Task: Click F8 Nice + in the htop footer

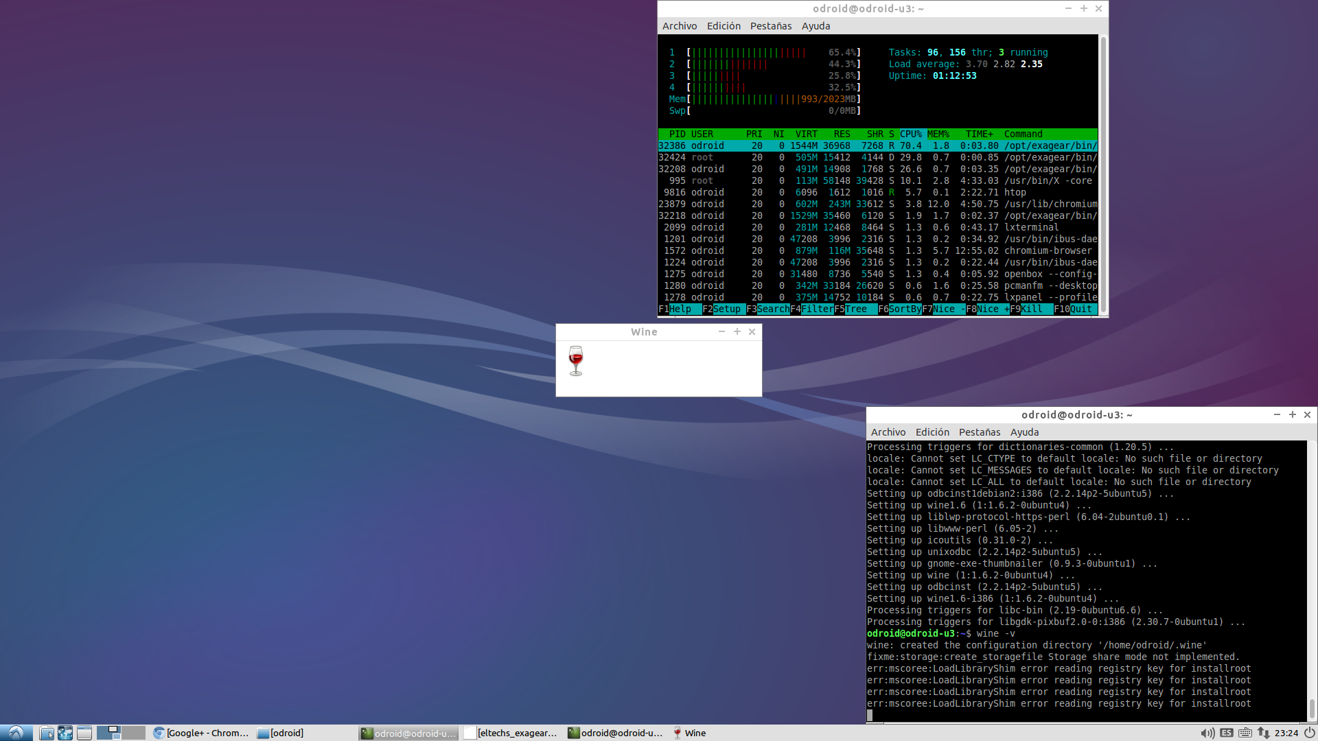Action: pyautogui.click(x=987, y=309)
